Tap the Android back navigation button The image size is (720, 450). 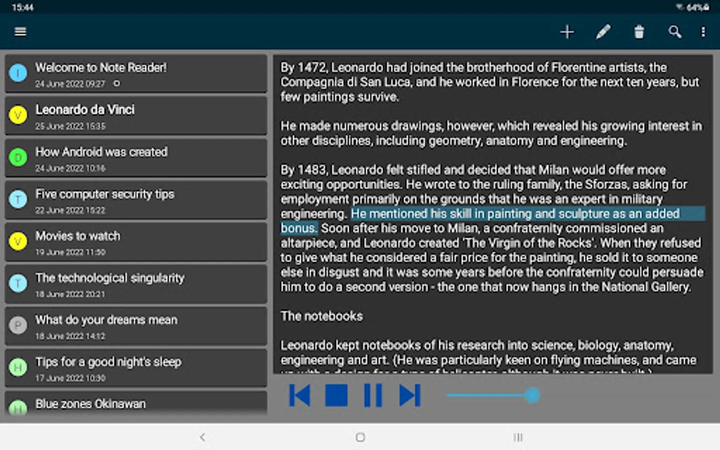pyautogui.click(x=202, y=437)
